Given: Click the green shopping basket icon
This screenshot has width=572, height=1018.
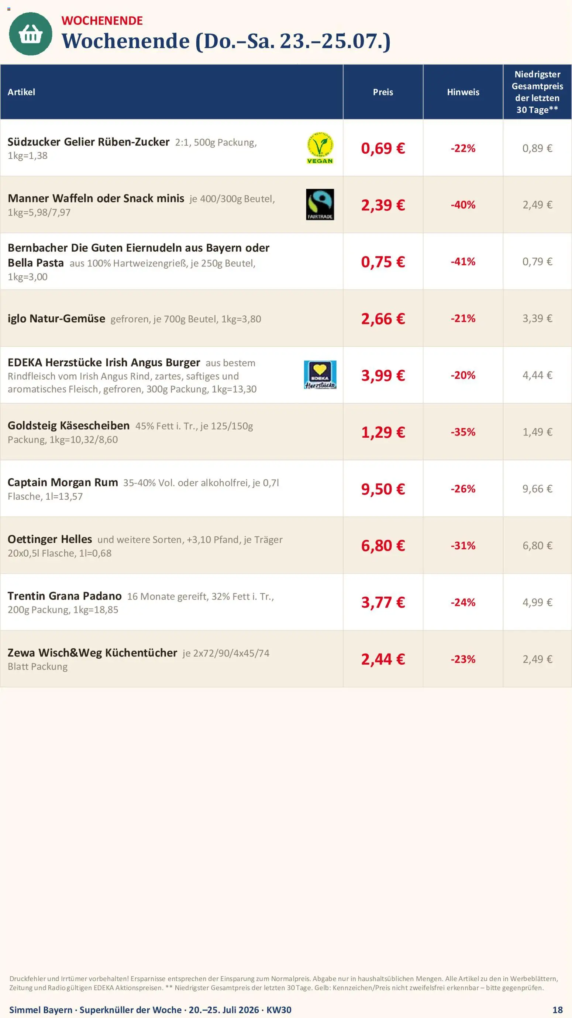Looking at the screenshot, I should point(30,34).
